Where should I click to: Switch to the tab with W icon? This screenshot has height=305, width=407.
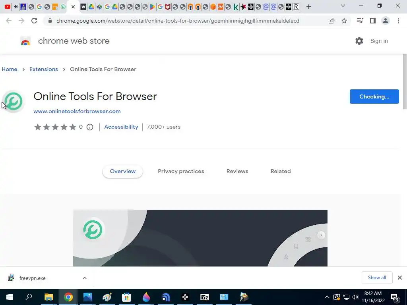[83, 7]
